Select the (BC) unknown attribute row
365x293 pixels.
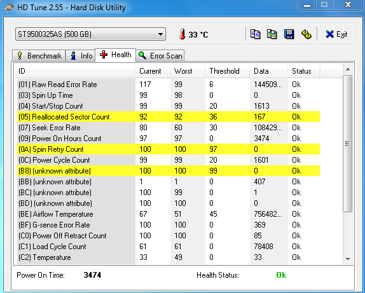169,192
